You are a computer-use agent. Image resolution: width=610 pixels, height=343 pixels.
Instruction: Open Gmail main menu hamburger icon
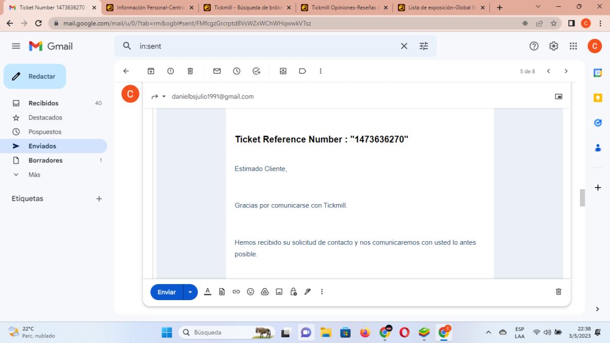pyautogui.click(x=16, y=46)
